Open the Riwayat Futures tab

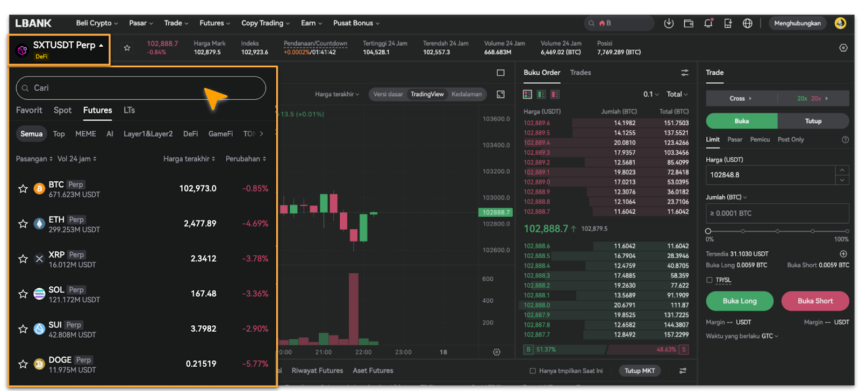click(317, 371)
